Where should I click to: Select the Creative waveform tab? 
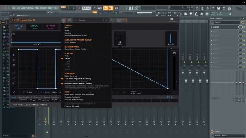(55, 97)
